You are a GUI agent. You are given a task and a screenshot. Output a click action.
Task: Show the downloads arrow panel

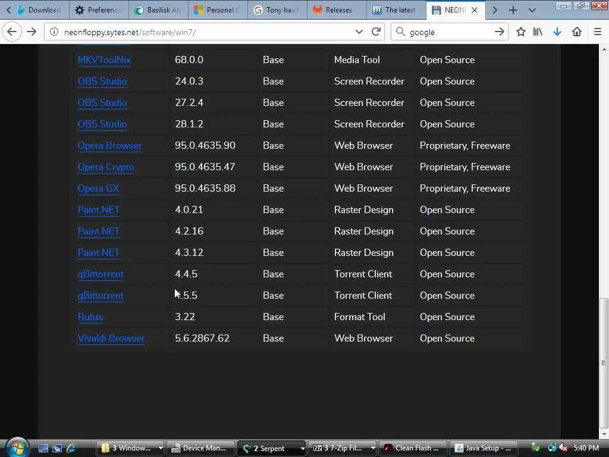tap(557, 32)
